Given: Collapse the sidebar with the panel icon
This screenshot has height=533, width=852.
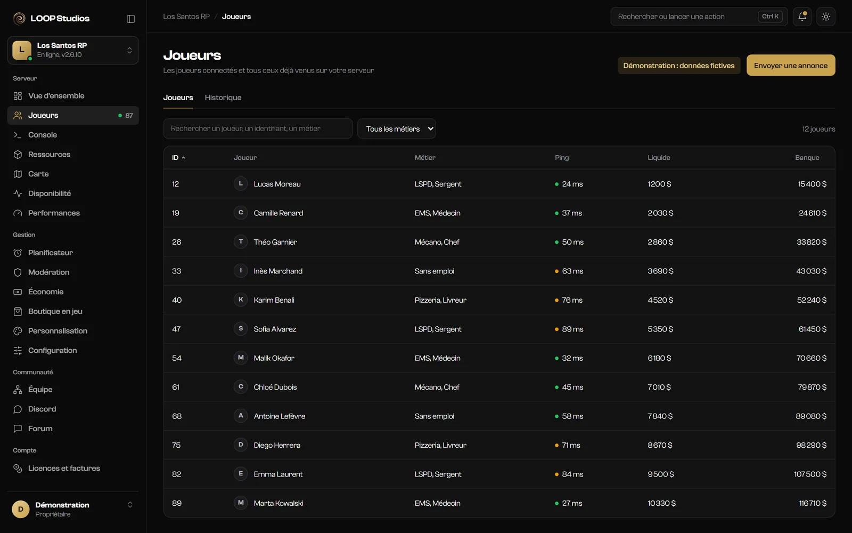Looking at the screenshot, I should coord(130,19).
